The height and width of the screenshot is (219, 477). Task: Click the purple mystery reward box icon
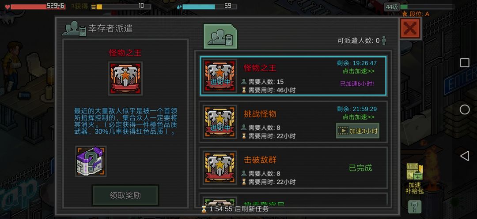[x=91, y=161]
